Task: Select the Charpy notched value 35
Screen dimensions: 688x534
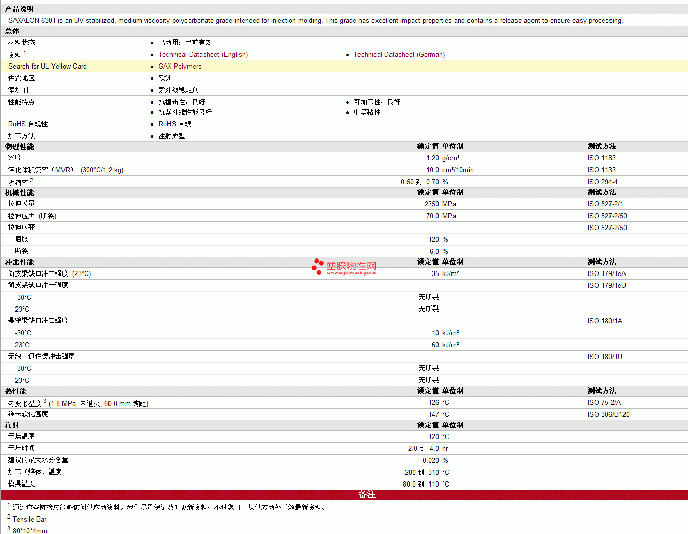Action: pos(435,274)
